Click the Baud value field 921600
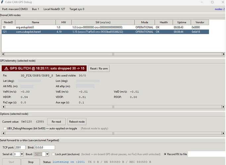The width and height of the screenshot is (226, 165). tap(40, 154)
